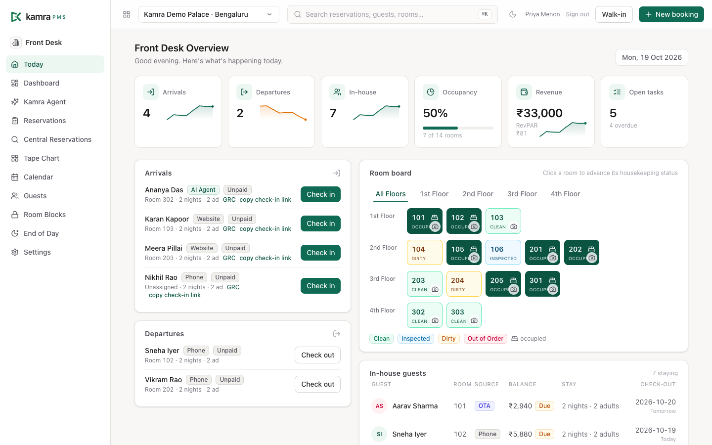712x445 pixels.
Task: Click the In-house stat card icon
Action: coord(337,92)
